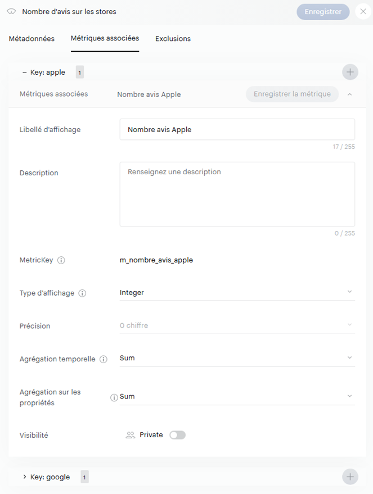Open the Agrégation temporelle Sum dropdown
Viewport: 373px width, 494px height.
pyautogui.click(x=237, y=358)
